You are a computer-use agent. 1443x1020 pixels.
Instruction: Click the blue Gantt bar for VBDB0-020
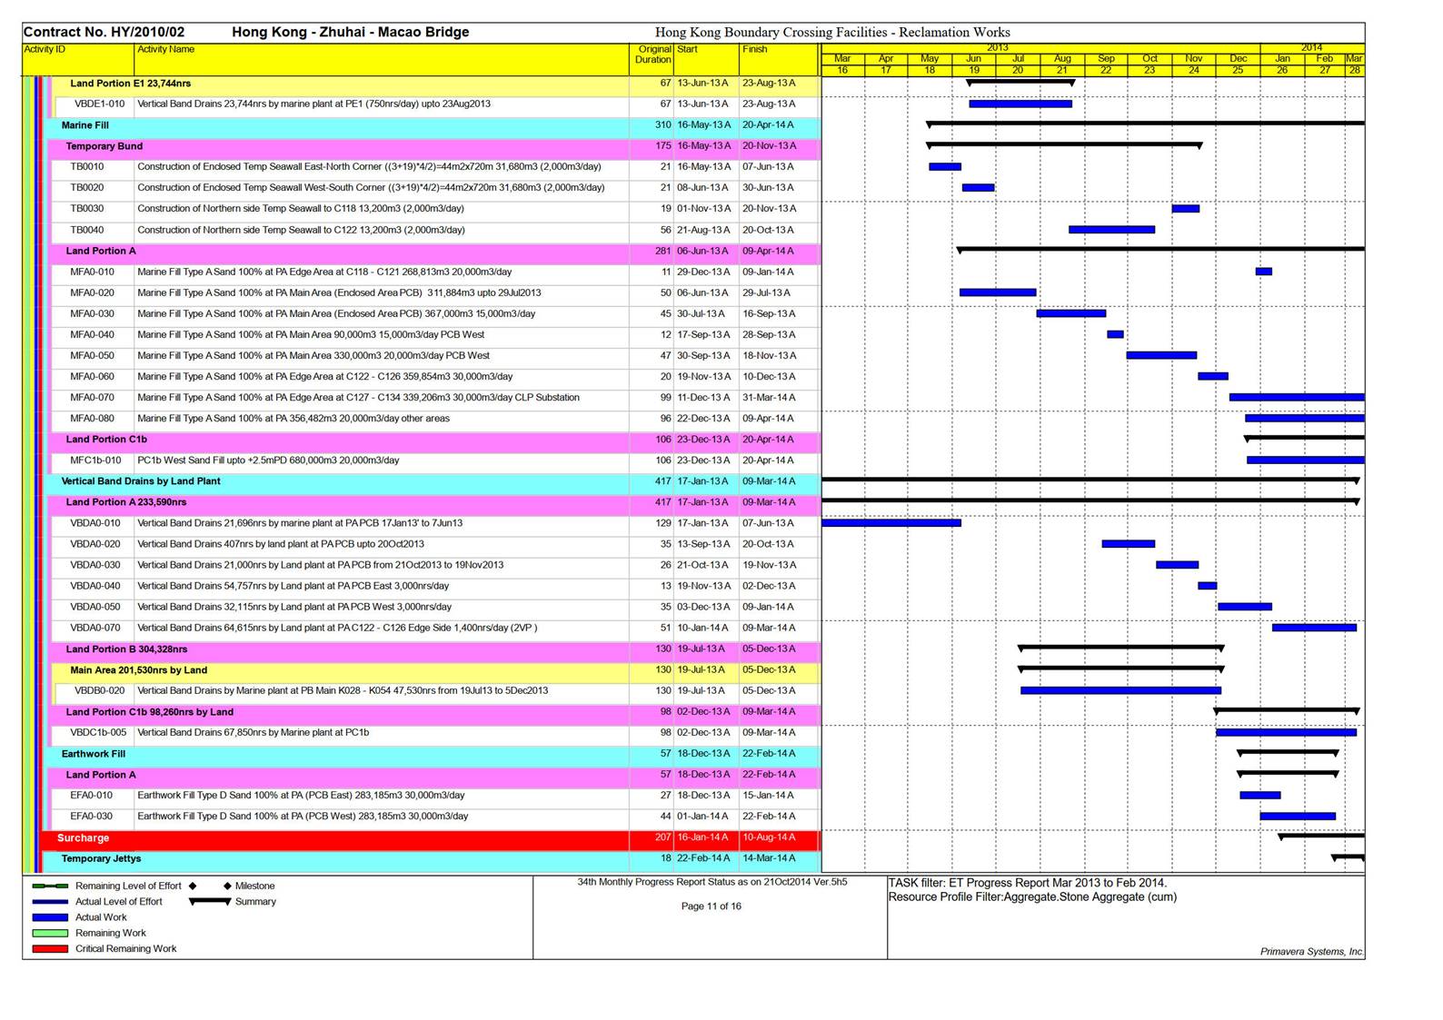(x=1121, y=691)
